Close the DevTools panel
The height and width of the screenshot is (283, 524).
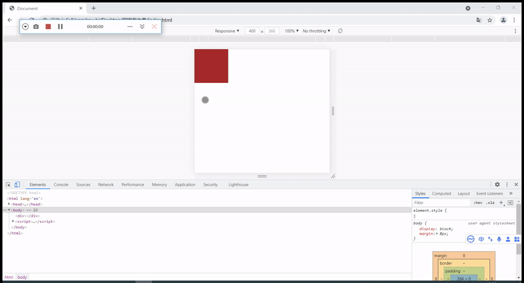[x=516, y=184]
